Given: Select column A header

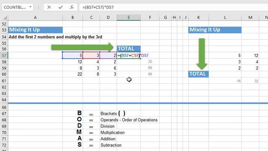Looking at the screenshot, I should click(x=35, y=18).
